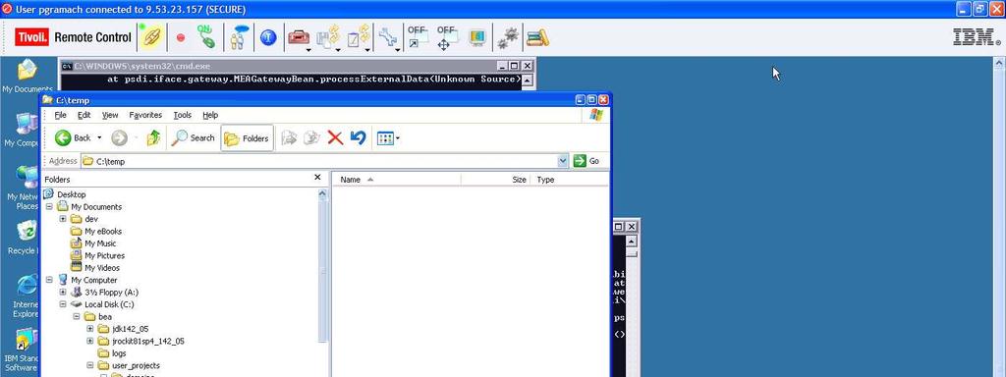Open the Tools menu
Screen dimensions: 1006x377
[x=183, y=115]
